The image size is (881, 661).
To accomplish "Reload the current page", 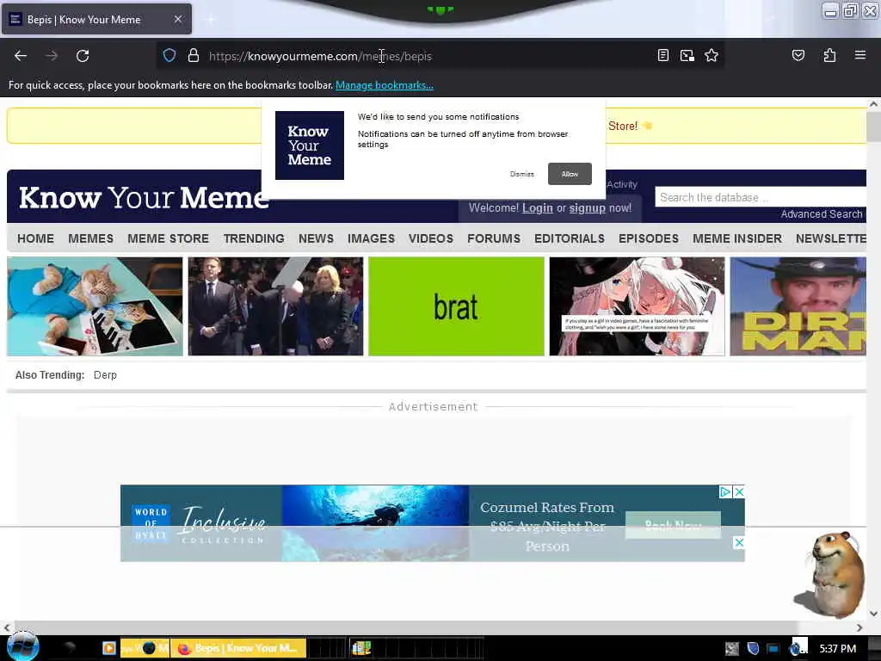I will (83, 56).
